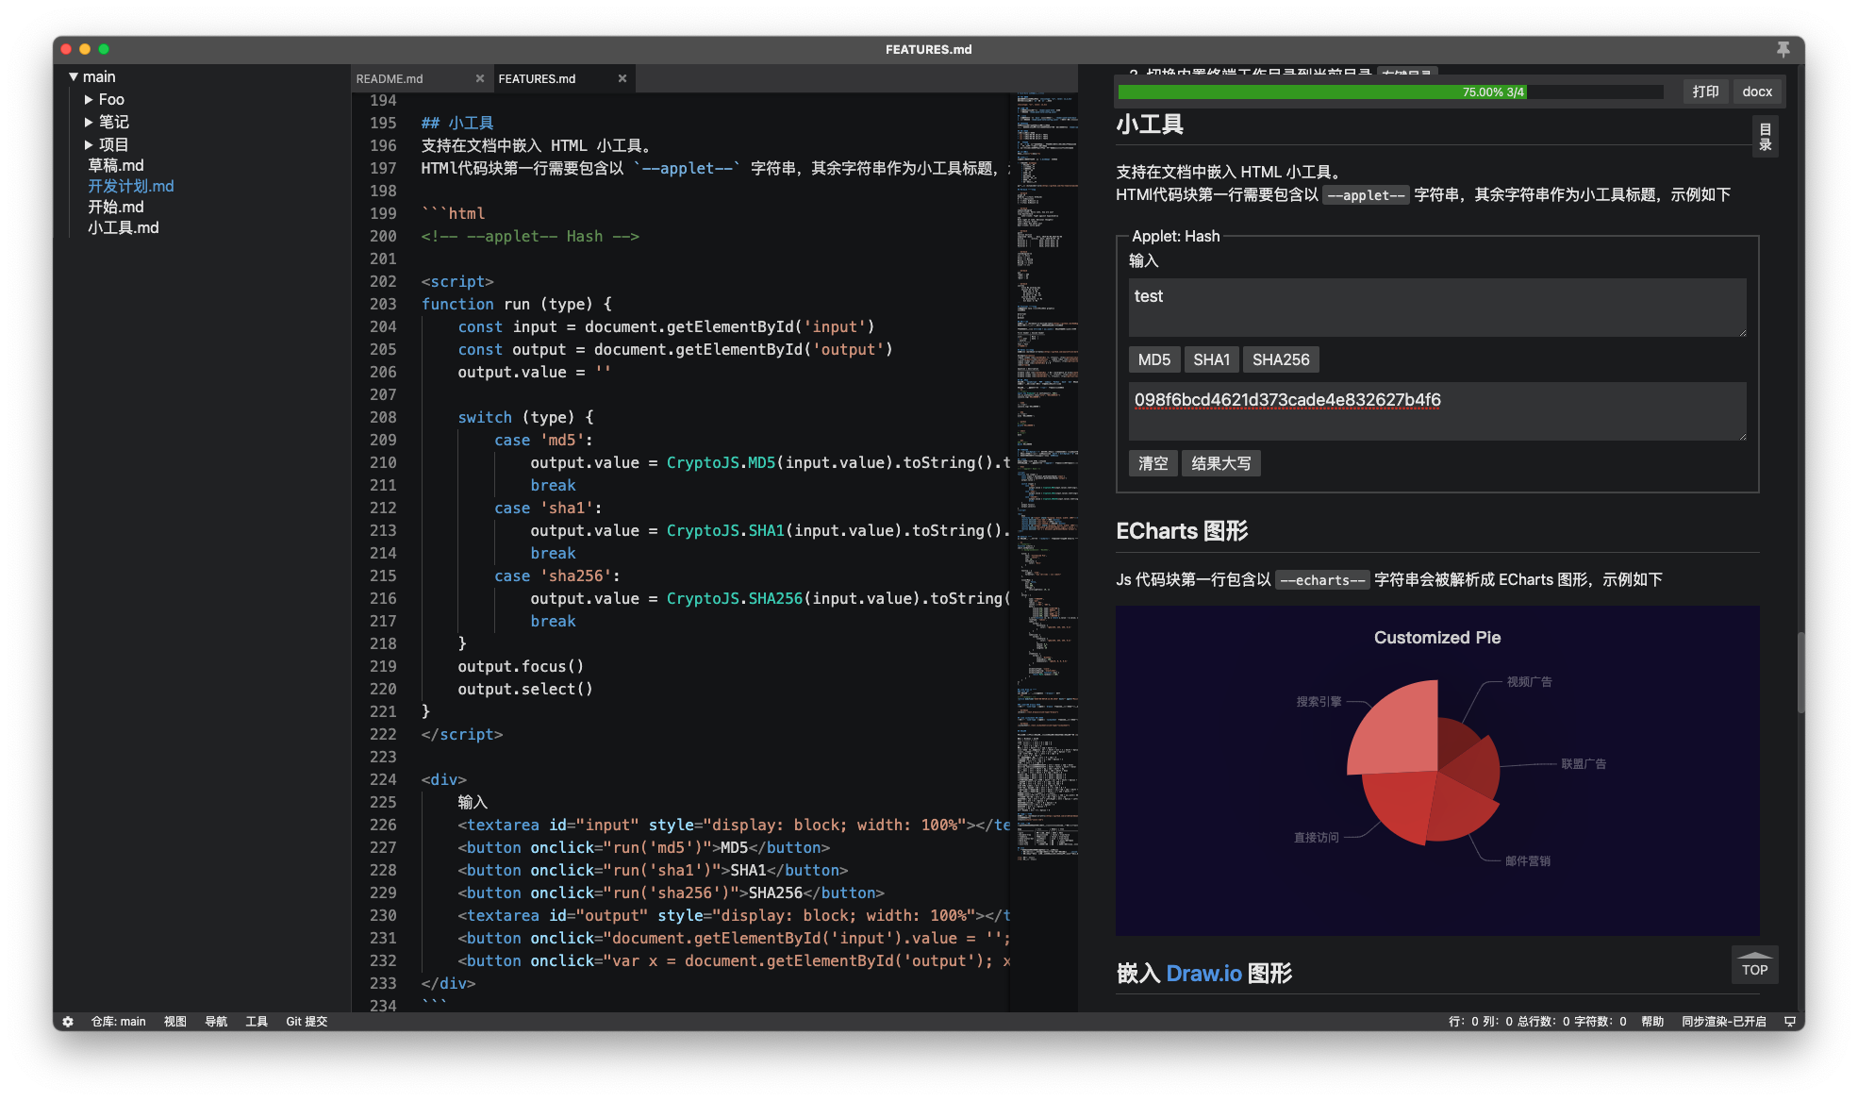The width and height of the screenshot is (1858, 1101).
Task: Open 开发计划.md file
Action: tap(131, 186)
